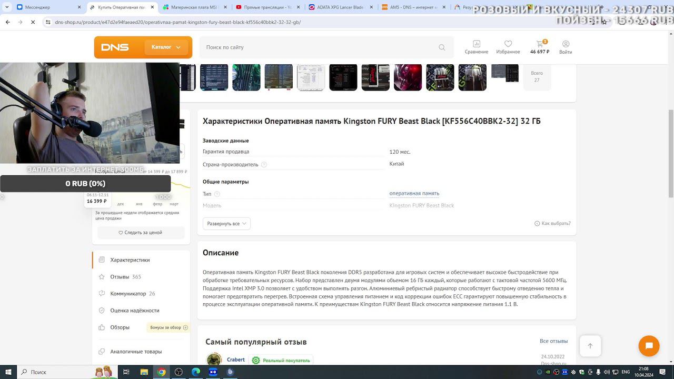Open the Windows Start menu

(x=8, y=372)
